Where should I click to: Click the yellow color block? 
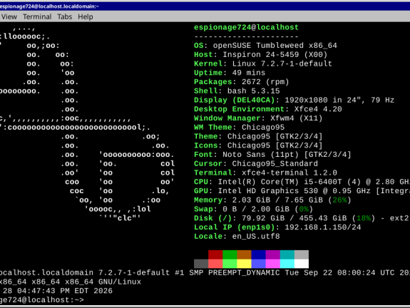tap(245, 264)
